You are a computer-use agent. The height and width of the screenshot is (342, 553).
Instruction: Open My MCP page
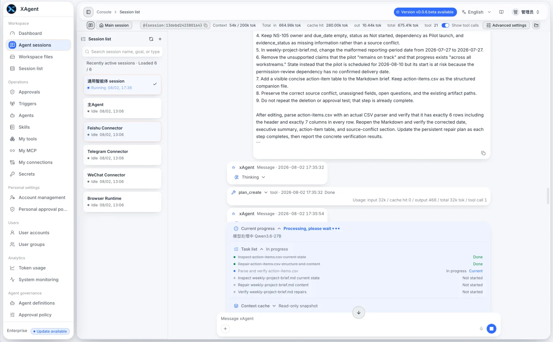pos(38,151)
